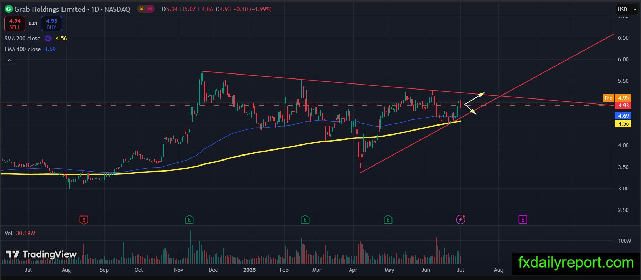Click the 4.94 SELL button
The image size is (641, 280).
click(x=15, y=24)
